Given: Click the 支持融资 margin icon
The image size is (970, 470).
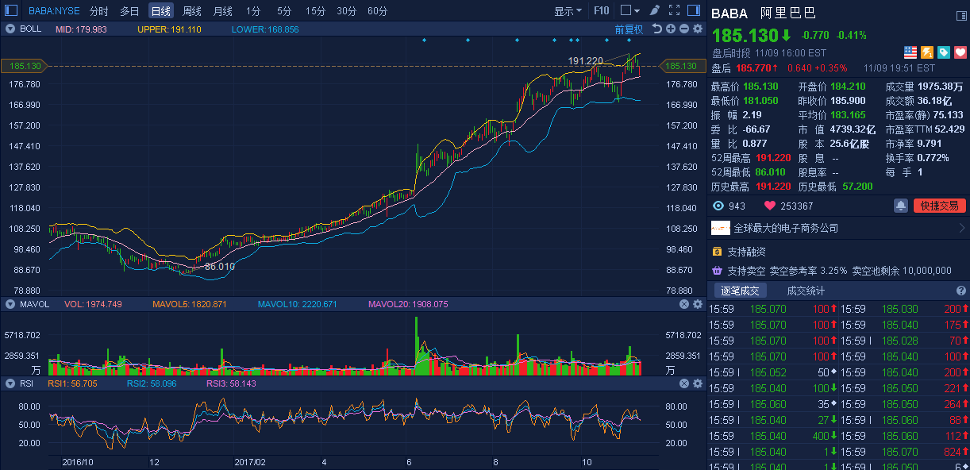Looking at the screenshot, I should (717, 251).
